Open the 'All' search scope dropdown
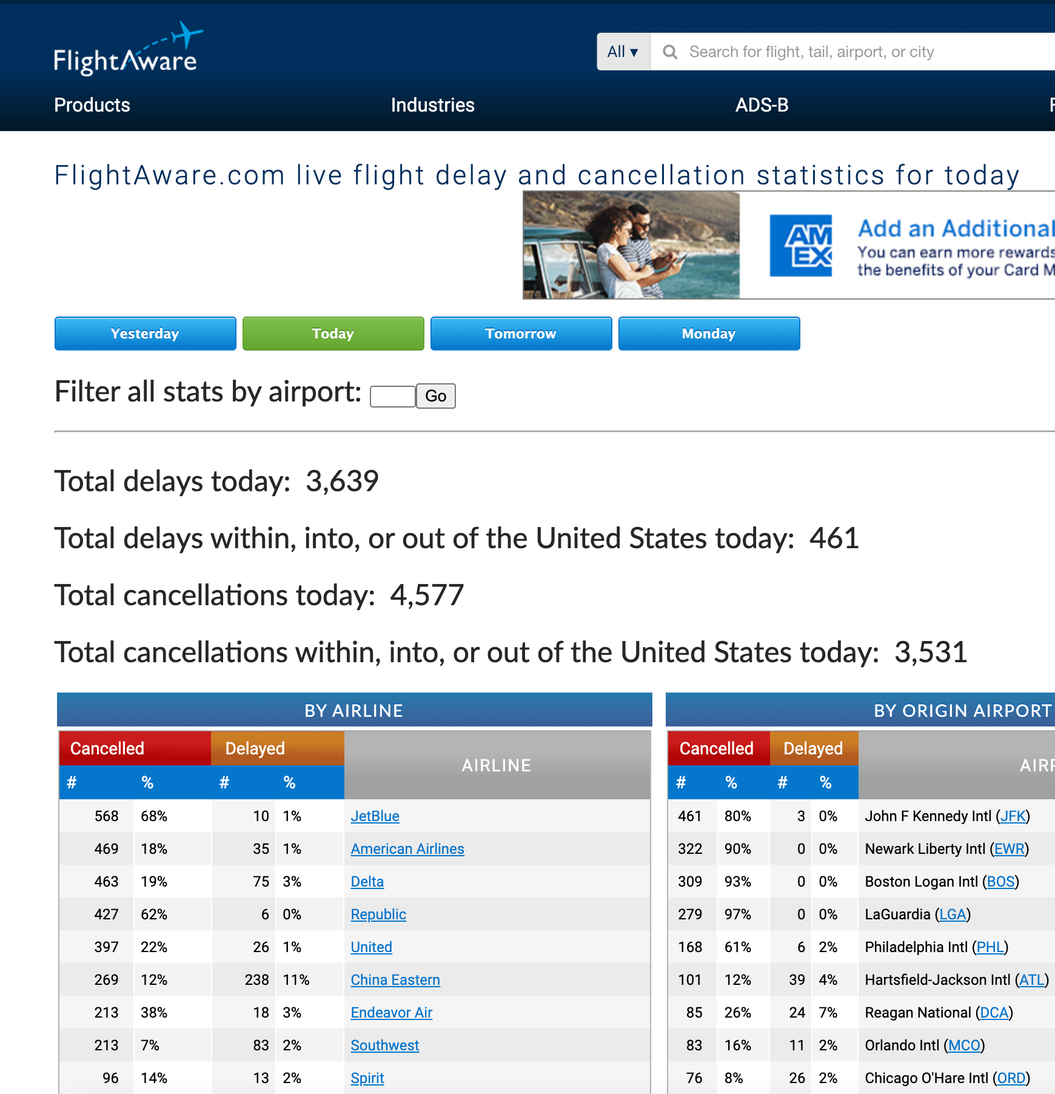Screen dimensions: 1055x1094 [x=622, y=52]
